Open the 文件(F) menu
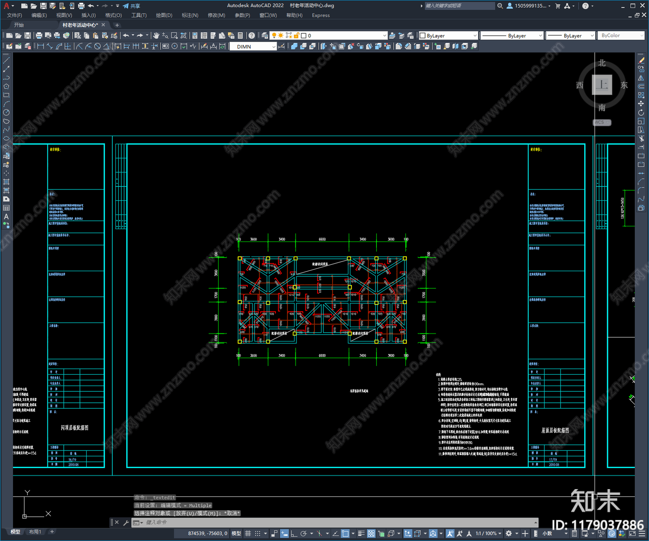Viewport: 649px width, 541px height. (15, 15)
